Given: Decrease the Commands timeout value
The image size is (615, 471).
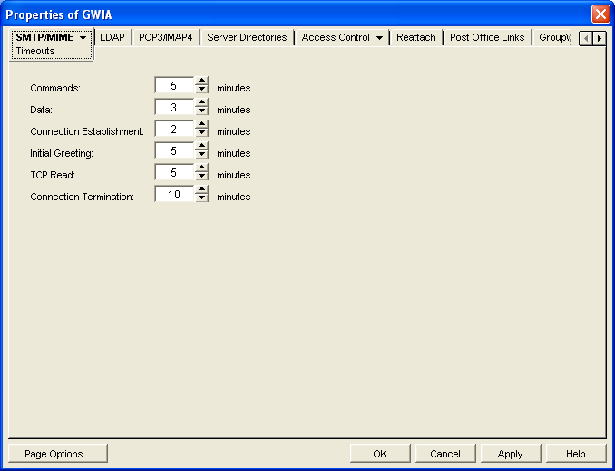Looking at the screenshot, I should (201, 90).
